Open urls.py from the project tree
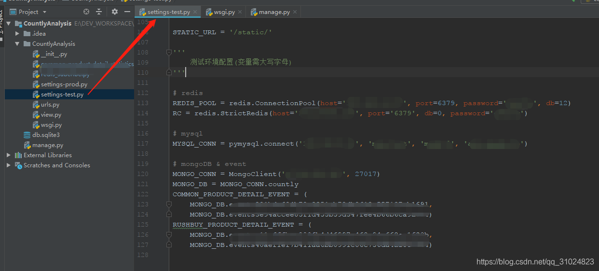599x271 pixels. coord(50,105)
